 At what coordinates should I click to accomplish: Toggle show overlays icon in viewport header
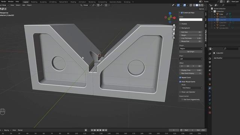pos(184,5)
